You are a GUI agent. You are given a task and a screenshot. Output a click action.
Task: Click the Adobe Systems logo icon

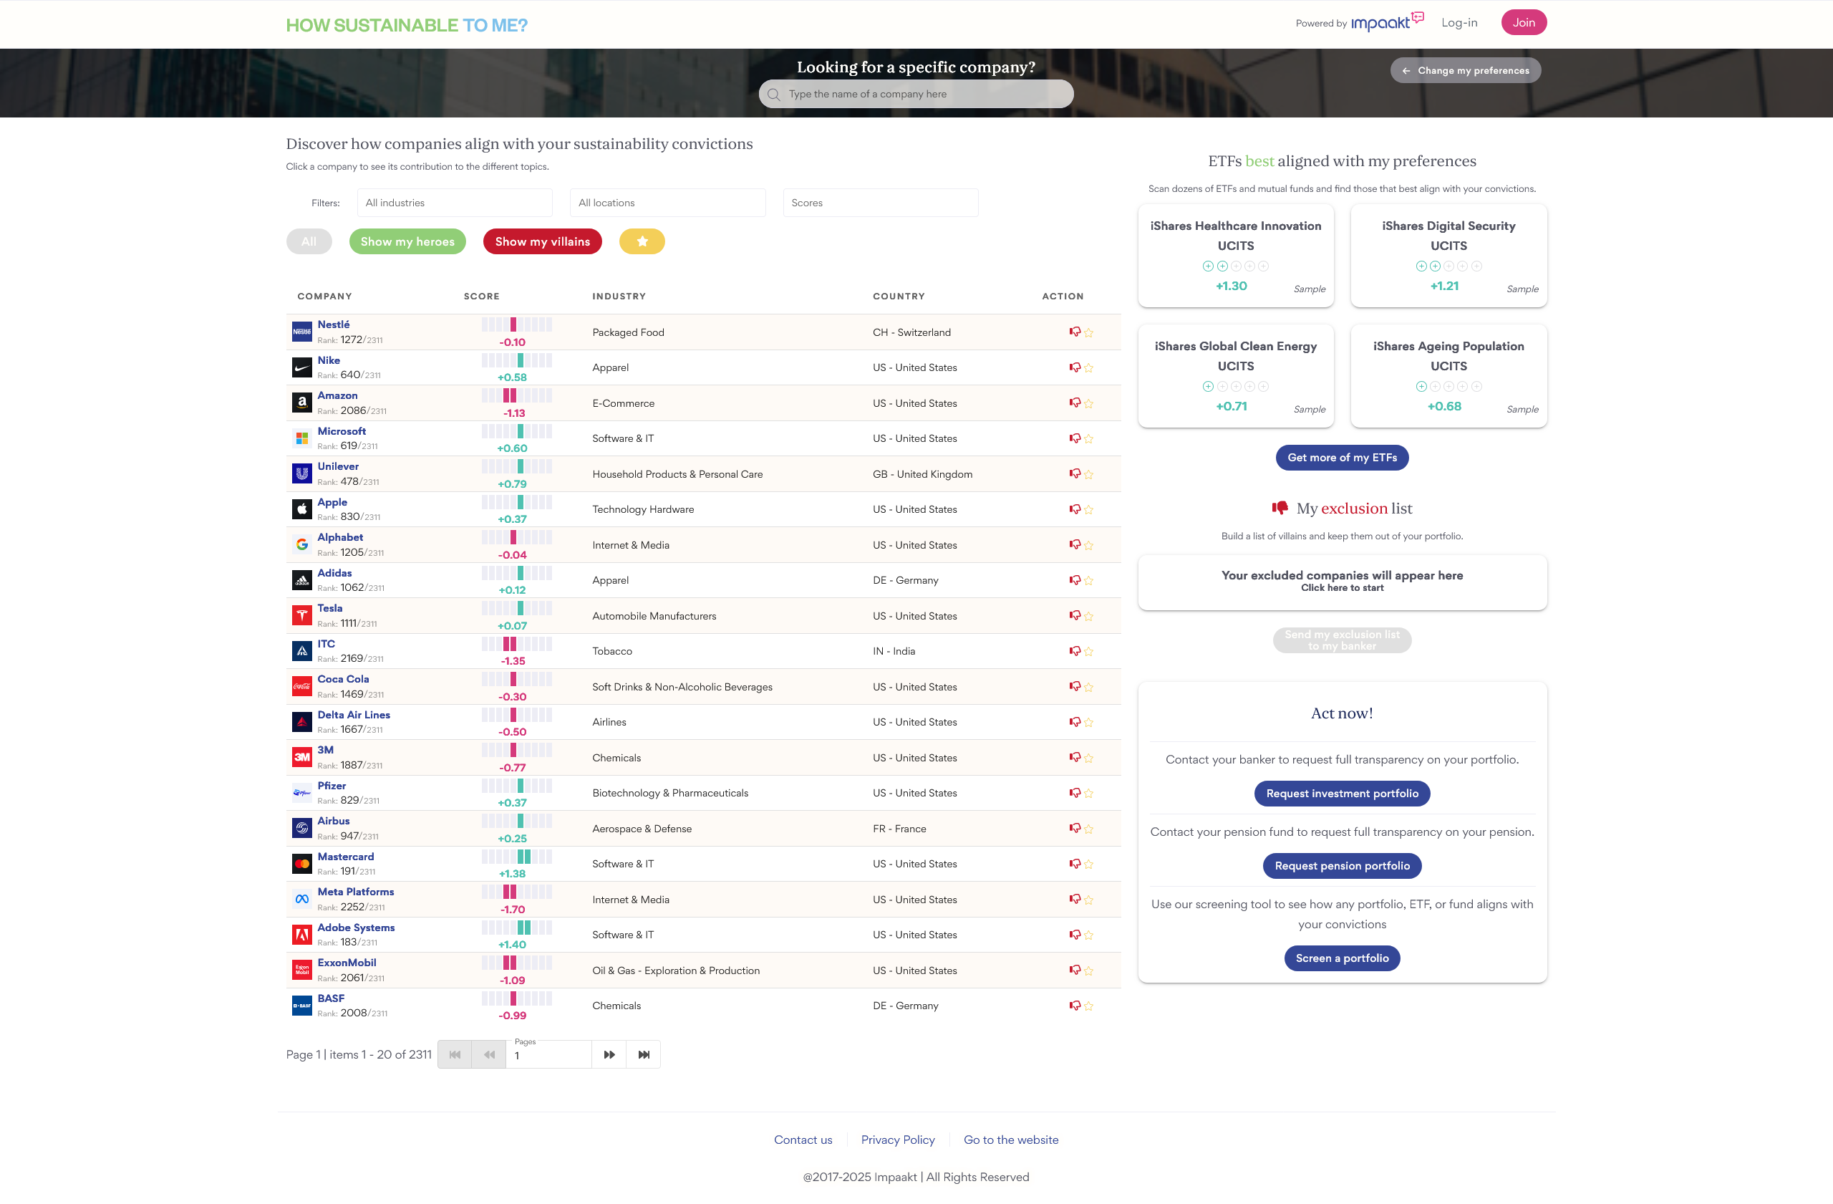pyautogui.click(x=302, y=935)
